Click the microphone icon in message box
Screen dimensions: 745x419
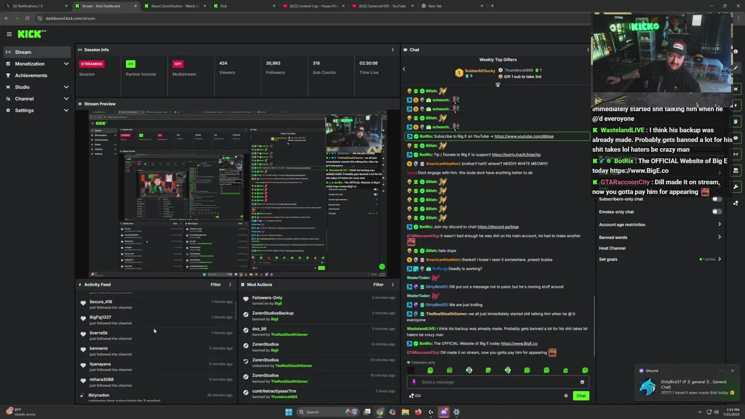coord(414,382)
